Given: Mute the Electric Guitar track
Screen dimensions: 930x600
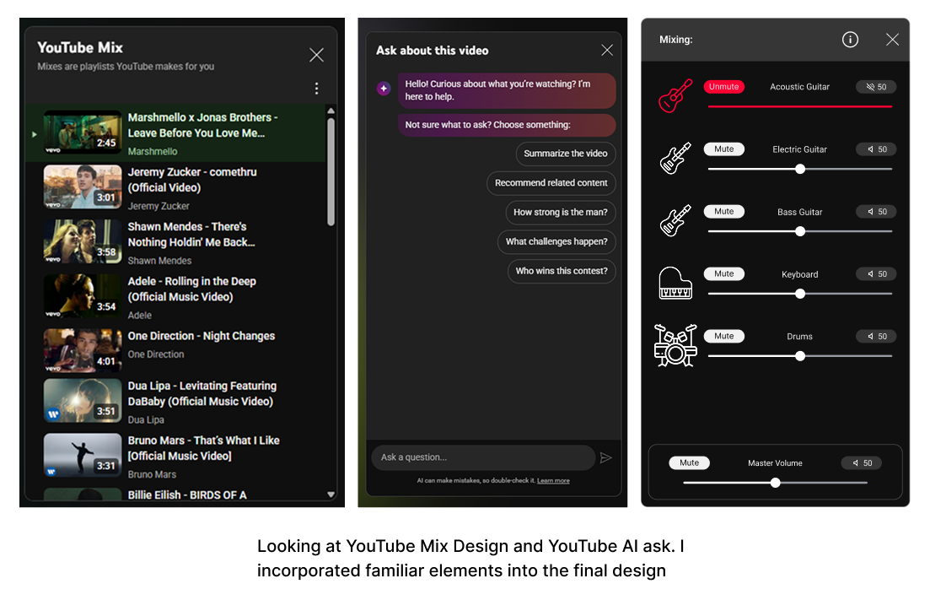Looking at the screenshot, I should 723,149.
